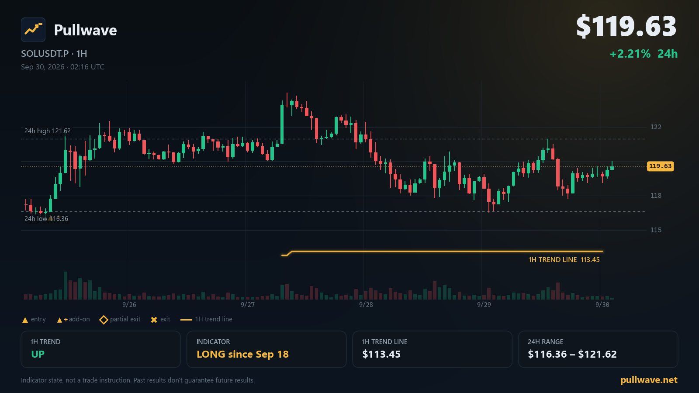Viewport: 699px width, 393px height.
Task: Click the LONG since Sep 18 indicator value
Action: point(242,354)
